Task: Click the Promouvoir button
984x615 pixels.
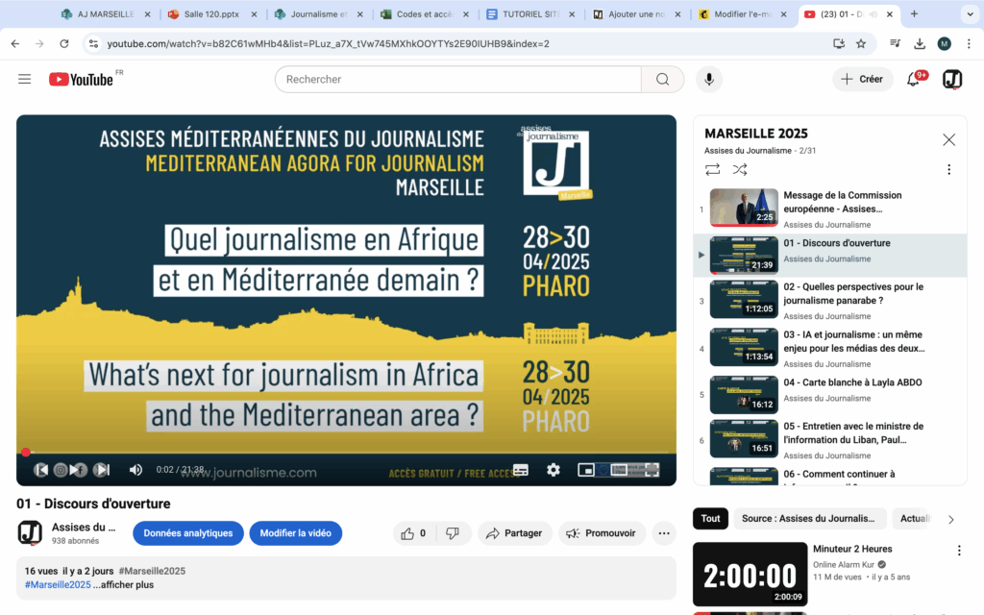Action: pyautogui.click(x=602, y=533)
